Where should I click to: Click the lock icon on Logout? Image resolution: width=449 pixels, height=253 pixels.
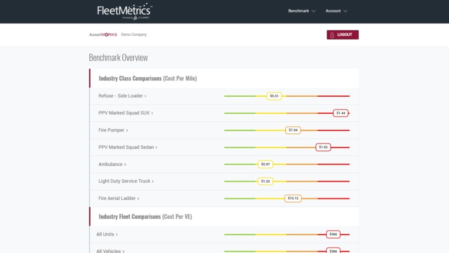tap(332, 35)
